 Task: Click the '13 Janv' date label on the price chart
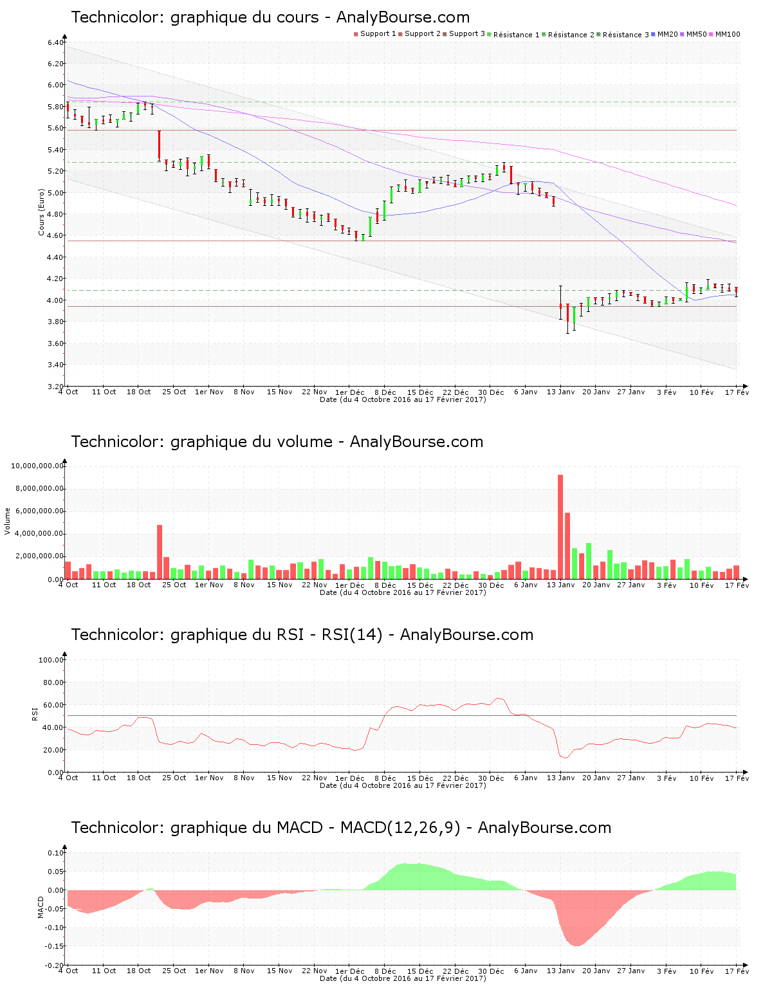click(561, 392)
